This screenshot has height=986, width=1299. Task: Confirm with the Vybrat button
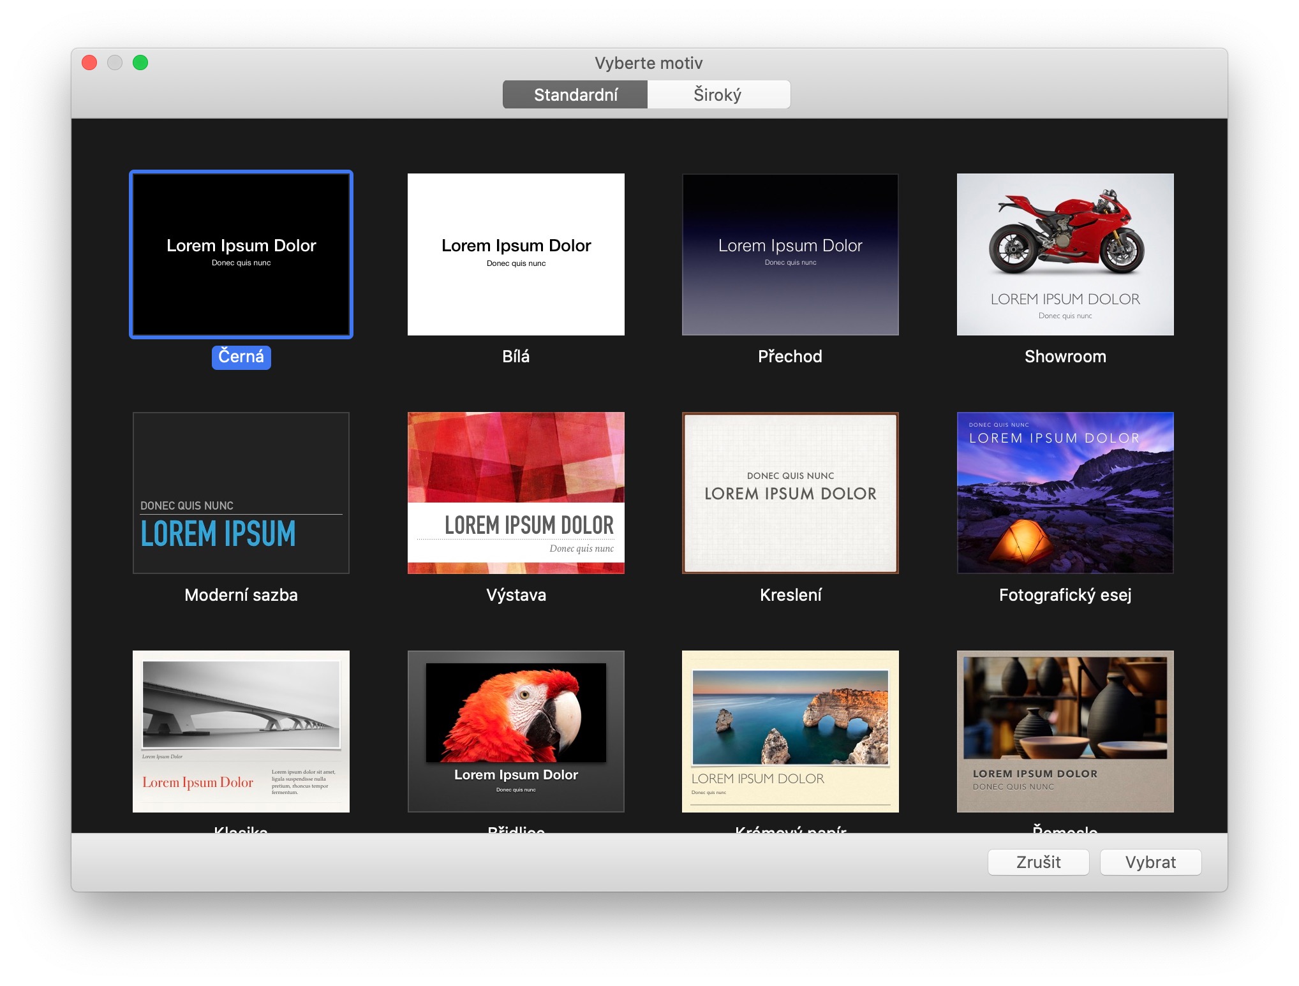(x=1150, y=862)
